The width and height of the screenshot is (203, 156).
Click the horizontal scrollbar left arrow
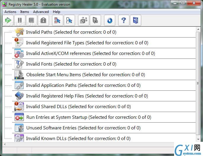(5, 144)
